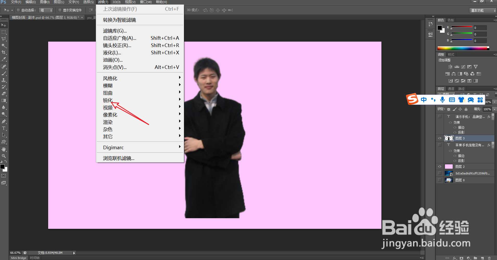Open Sogou soft keyboard icon
The height and width of the screenshot is (260, 497).
[452, 100]
